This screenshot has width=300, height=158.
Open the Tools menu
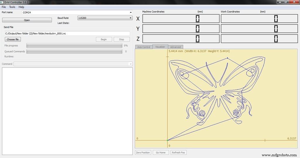12,7
